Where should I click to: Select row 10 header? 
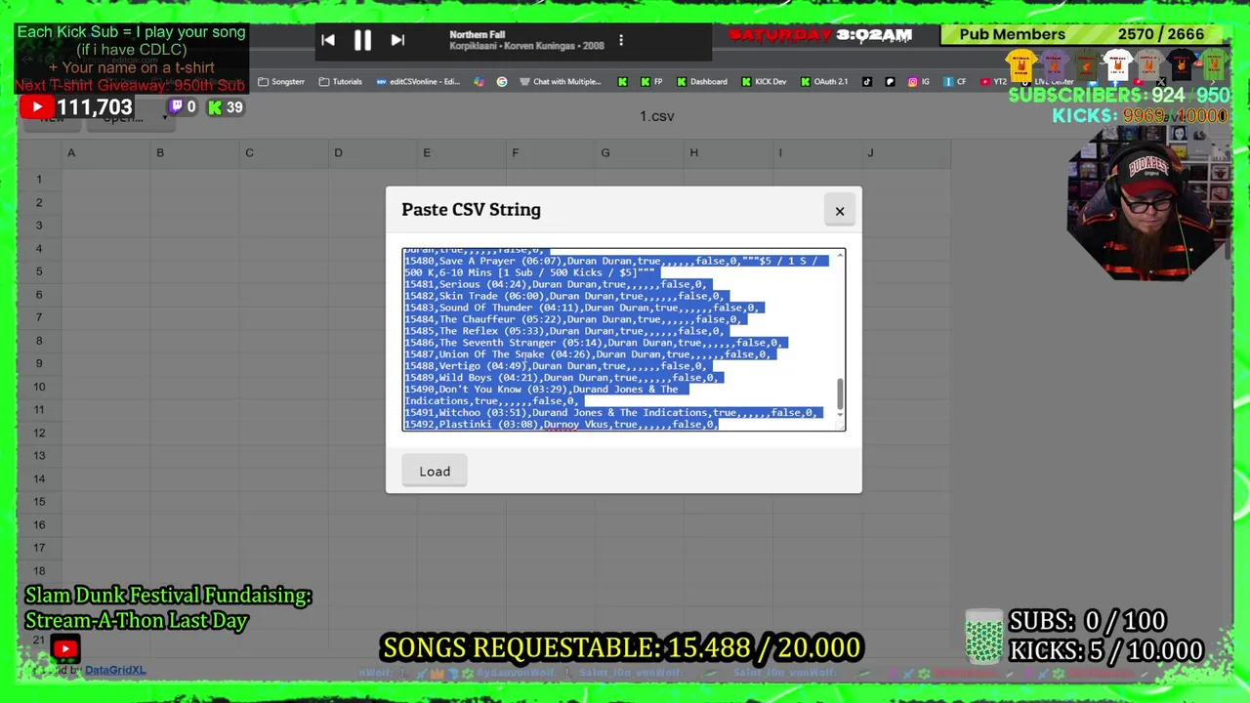click(x=40, y=387)
